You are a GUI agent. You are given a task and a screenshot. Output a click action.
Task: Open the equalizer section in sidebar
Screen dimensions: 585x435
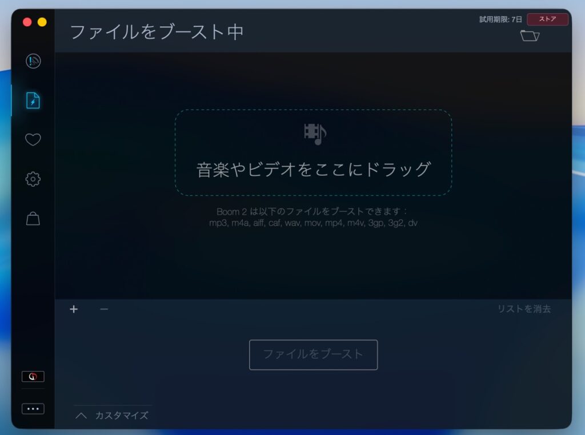coord(33,61)
